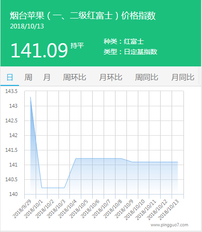Viewport: 202px width, 232px height.
Task: Open the 月环比 tab
Action: tap(111, 77)
